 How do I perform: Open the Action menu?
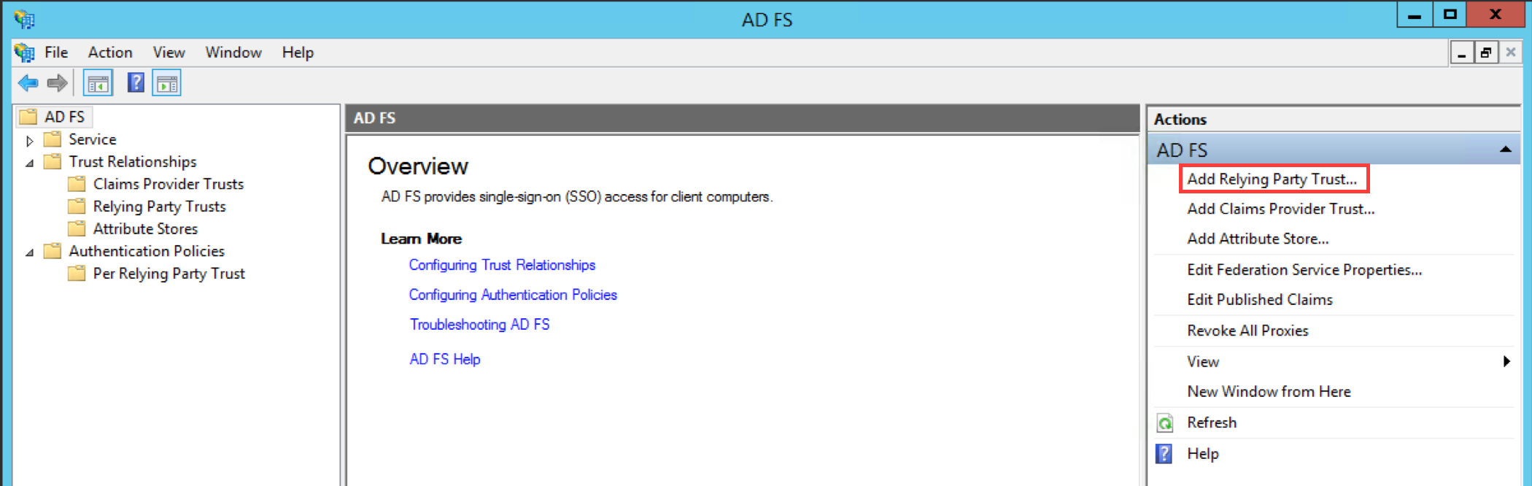[x=110, y=53]
